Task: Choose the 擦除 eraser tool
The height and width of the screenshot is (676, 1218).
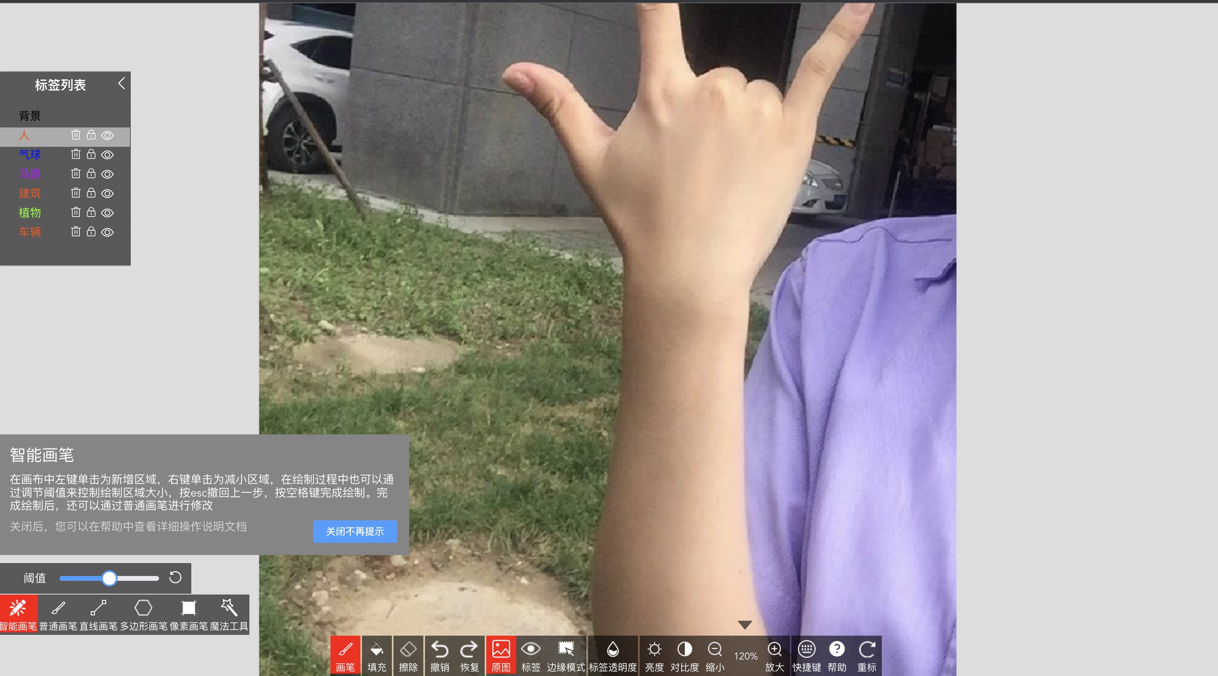Action: tap(408, 656)
